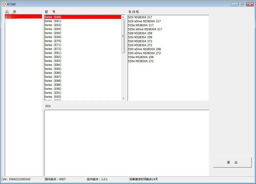The height and width of the screenshot is (184, 256).
Task: Click model list scrollbar down arrow
Action: pyautogui.click(x=123, y=98)
